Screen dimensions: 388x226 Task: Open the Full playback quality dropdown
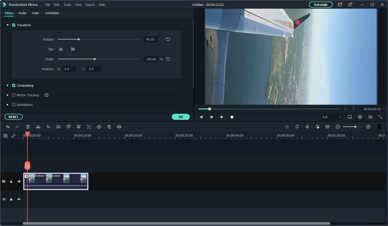pyautogui.click(x=331, y=117)
